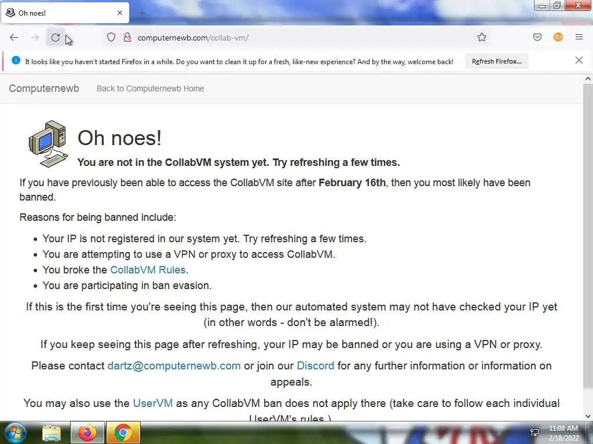593x444 pixels.
Task: Click the address bar URL field
Action: [x=295, y=38]
